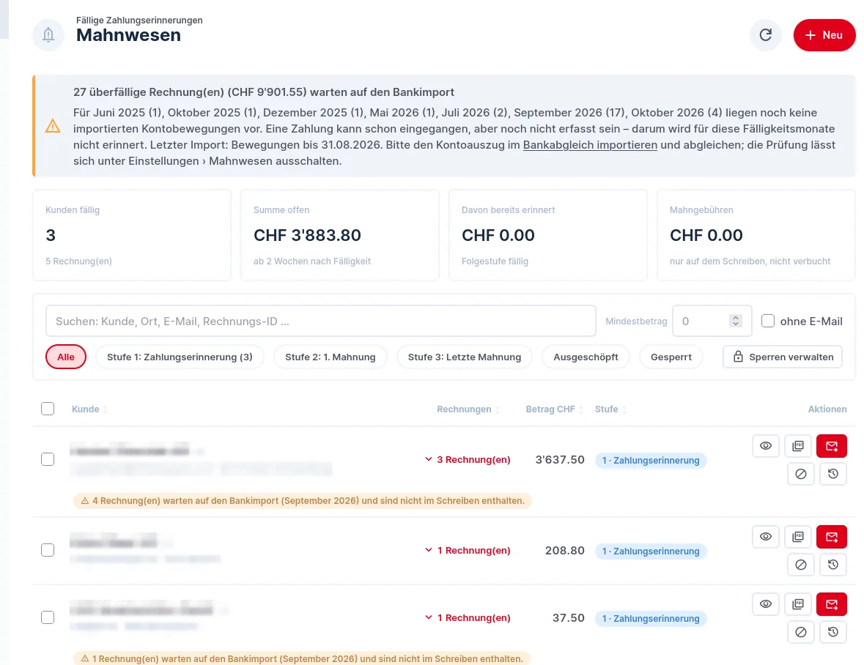Show the Gesperrt filter

pyautogui.click(x=671, y=357)
